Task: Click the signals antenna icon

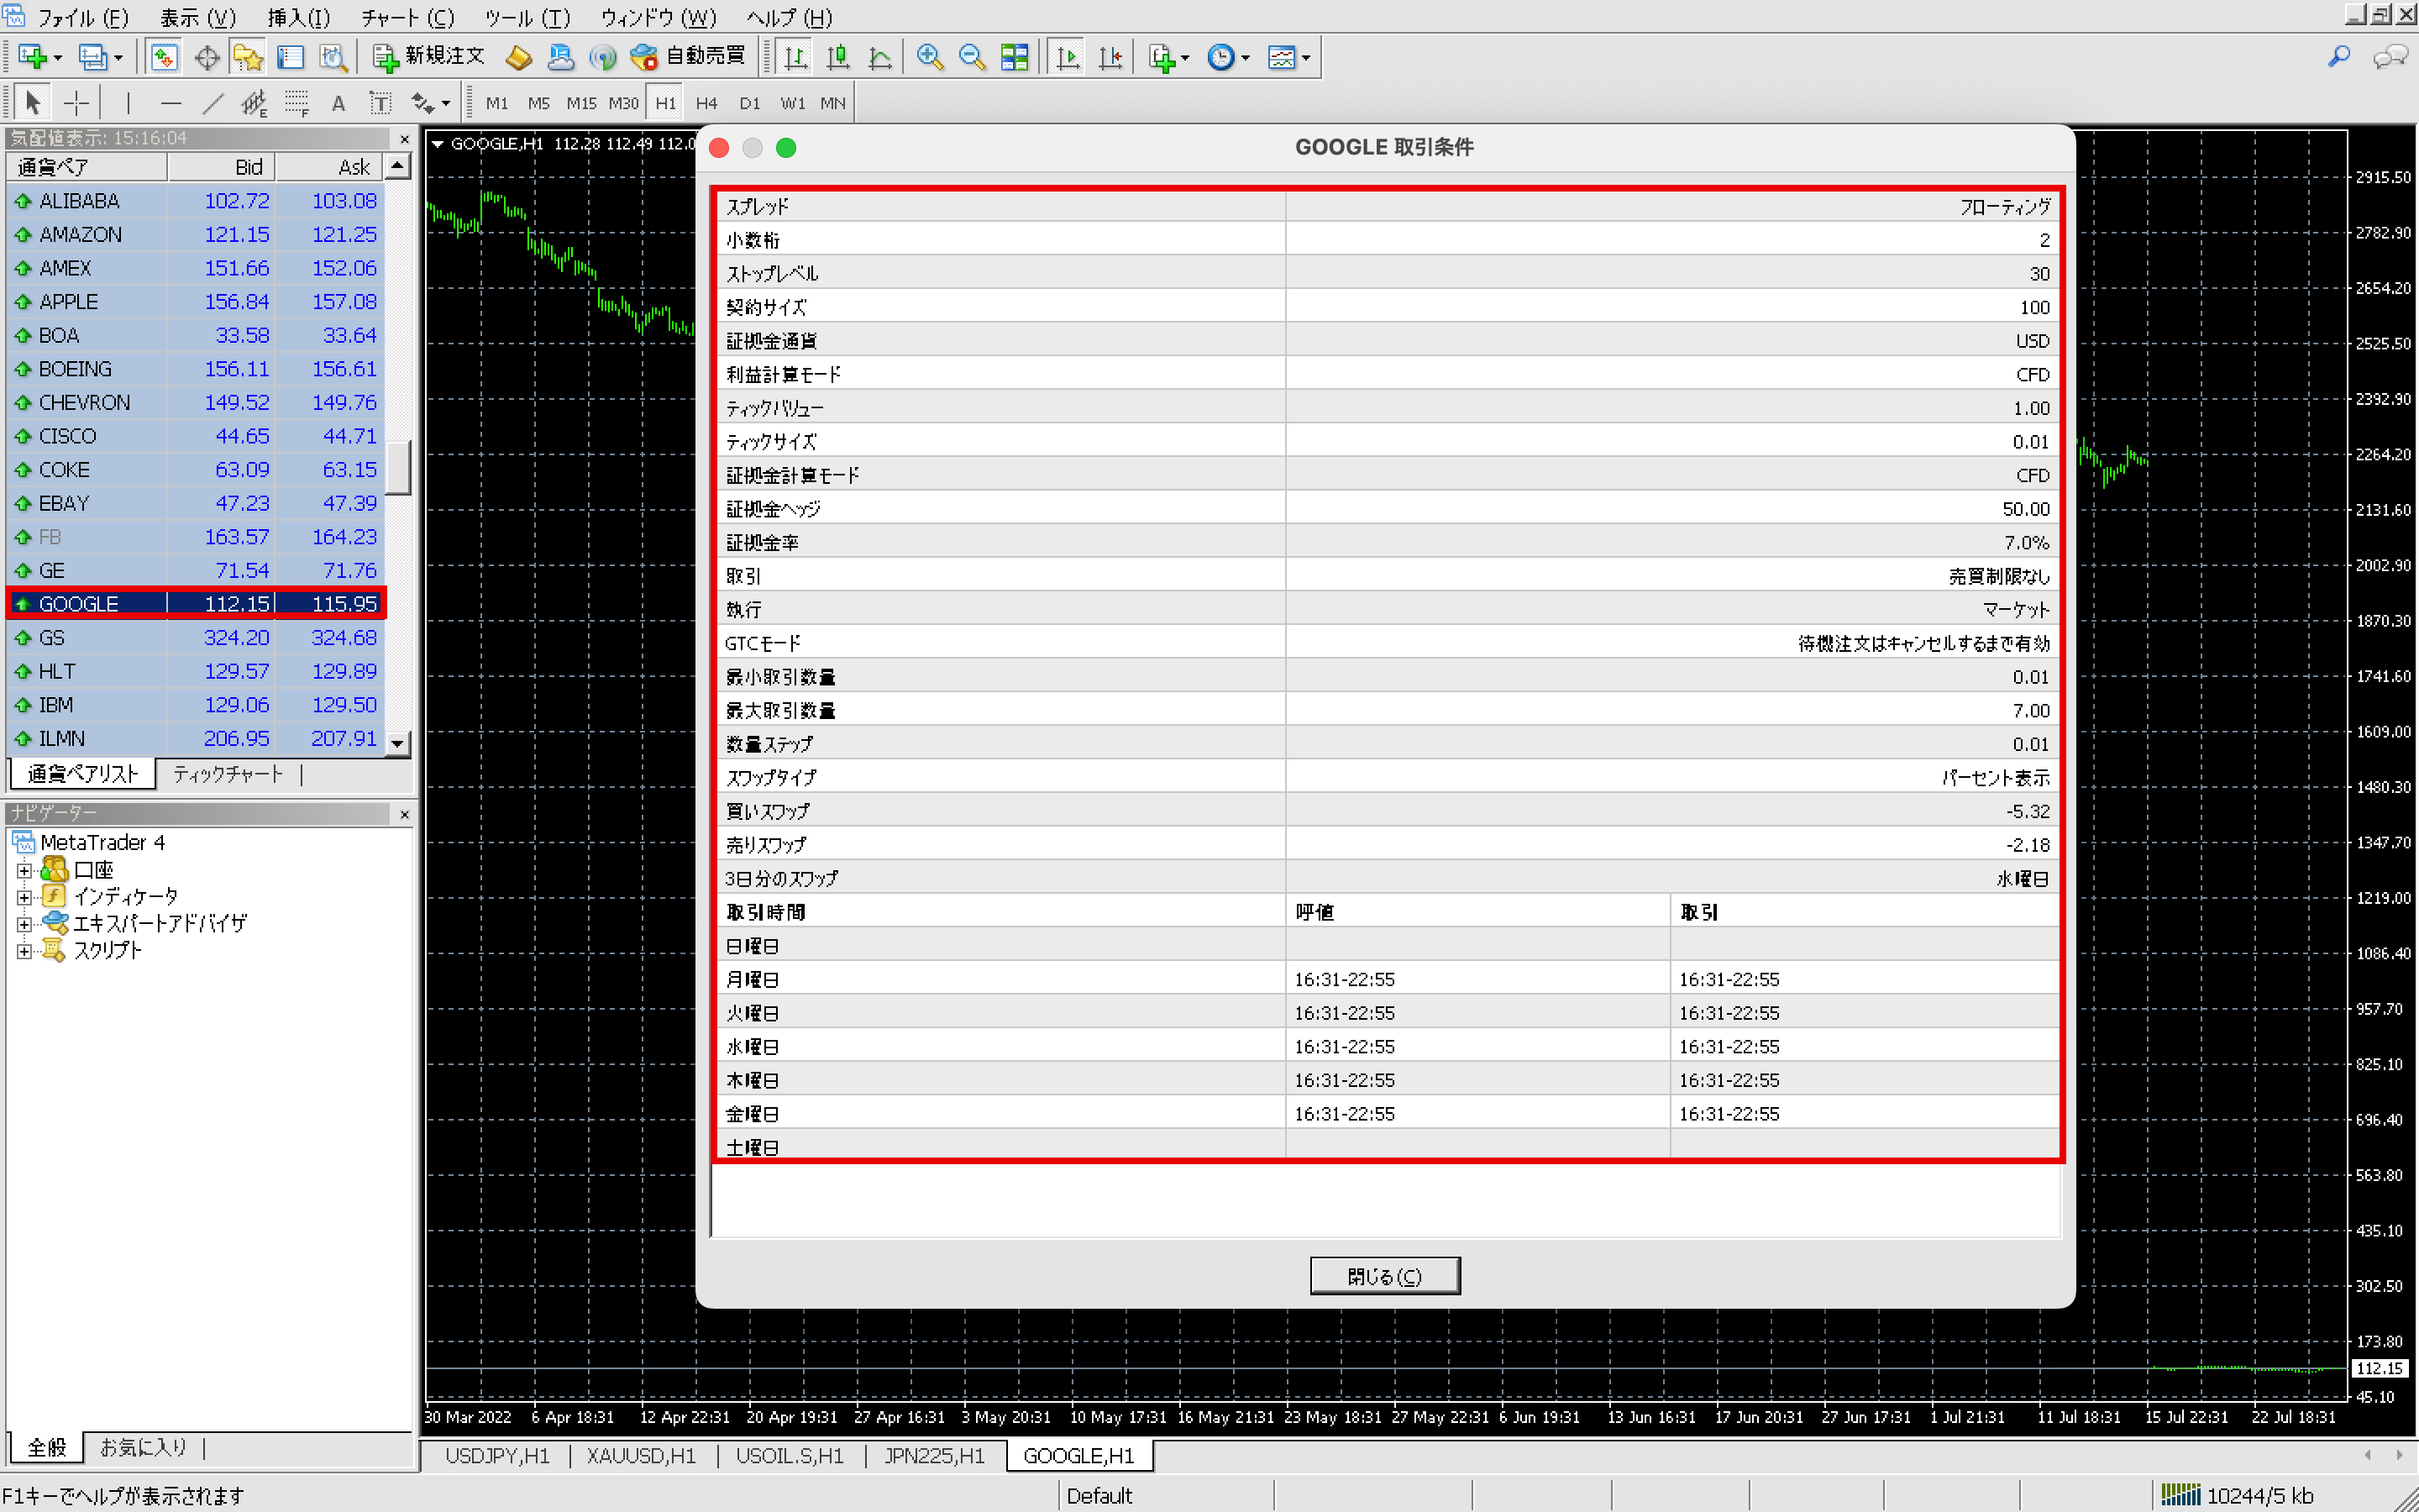Action: coord(603,57)
